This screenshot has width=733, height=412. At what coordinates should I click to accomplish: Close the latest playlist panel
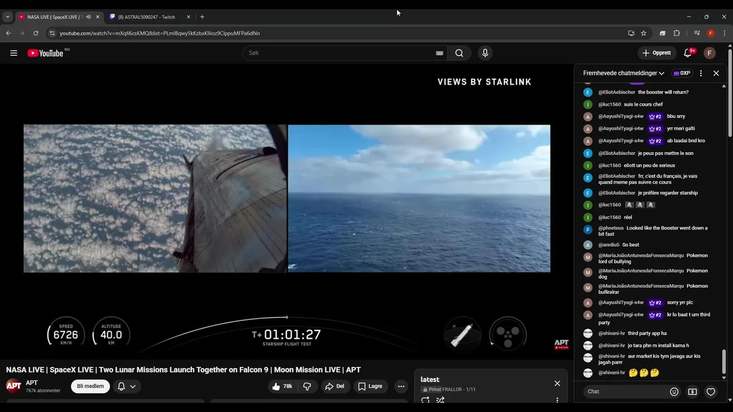pos(557,383)
